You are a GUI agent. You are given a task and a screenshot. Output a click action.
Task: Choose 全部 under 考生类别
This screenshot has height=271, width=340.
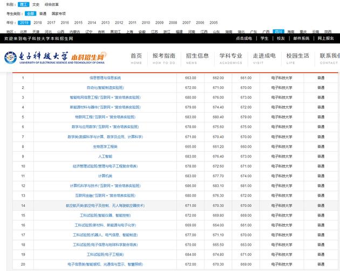(30, 13)
